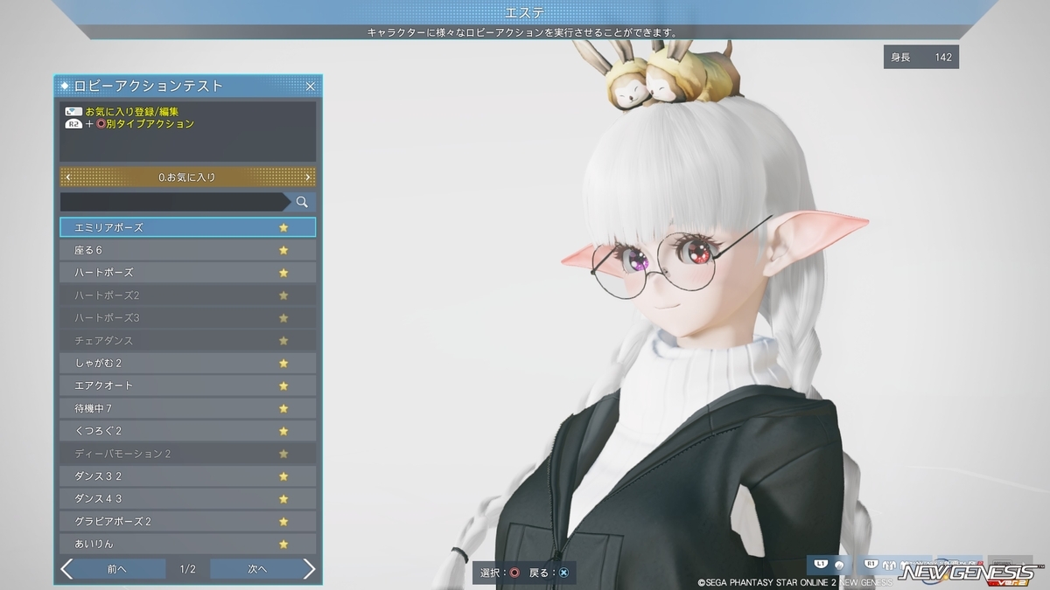Toggle favorite star for エアクオート
Screen dimensions: 1050x590
pos(283,385)
